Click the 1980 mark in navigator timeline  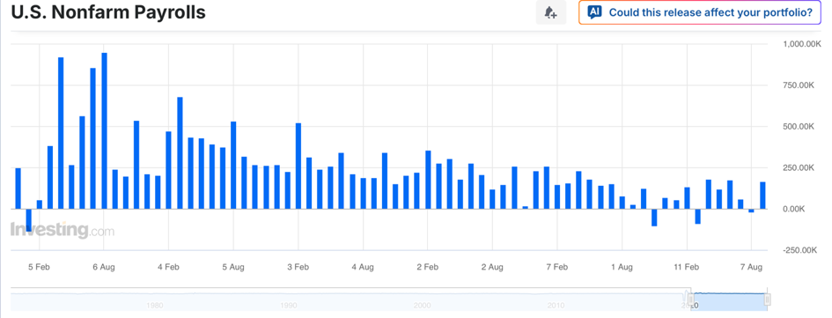(x=154, y=306)
